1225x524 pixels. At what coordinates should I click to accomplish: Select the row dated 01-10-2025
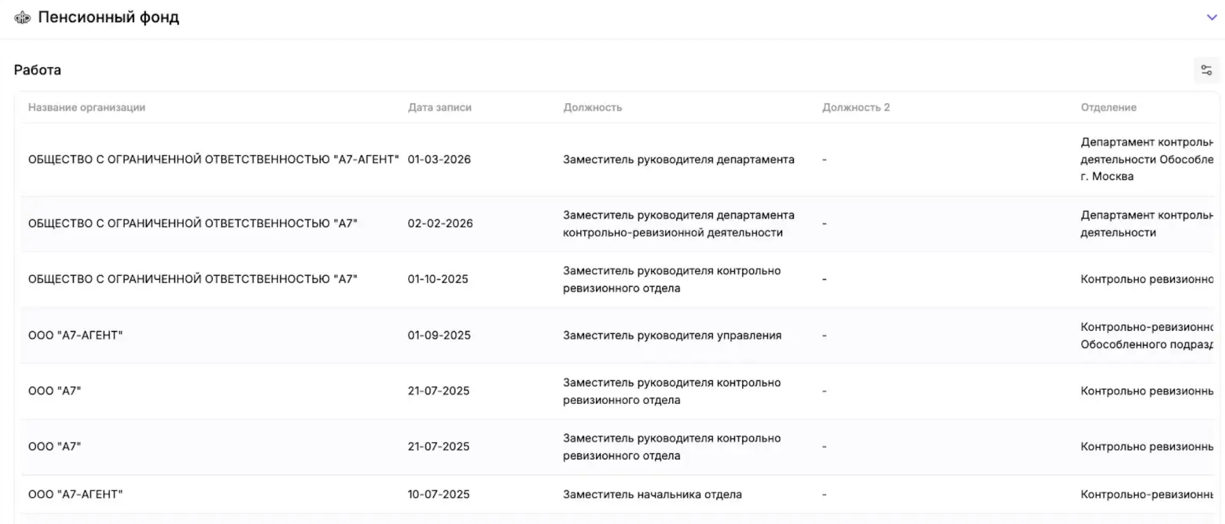point(617,279)
